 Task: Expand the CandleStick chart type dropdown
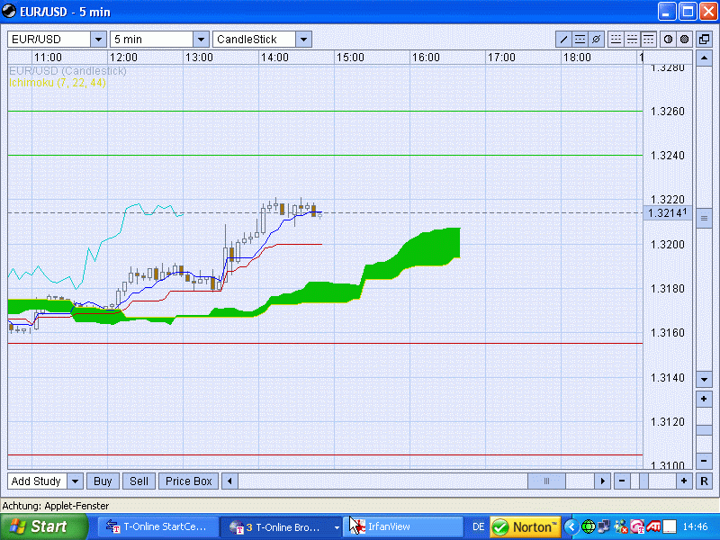[x=303, y=40]
